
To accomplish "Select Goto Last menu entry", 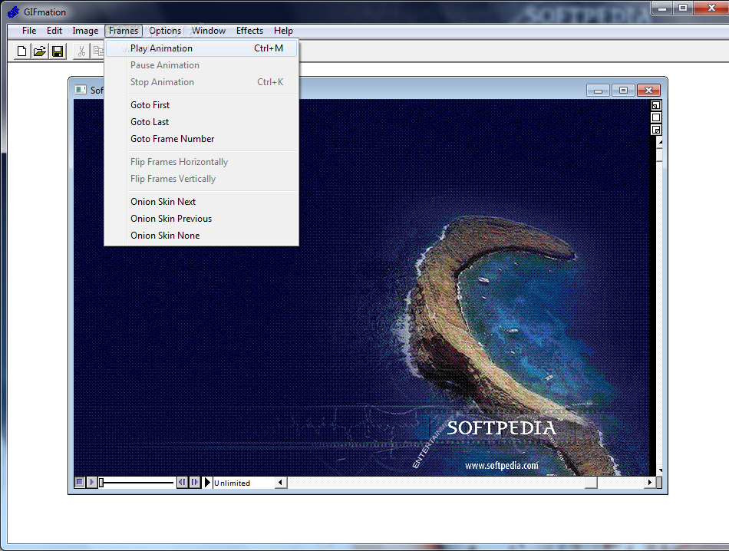I will 201,122.
